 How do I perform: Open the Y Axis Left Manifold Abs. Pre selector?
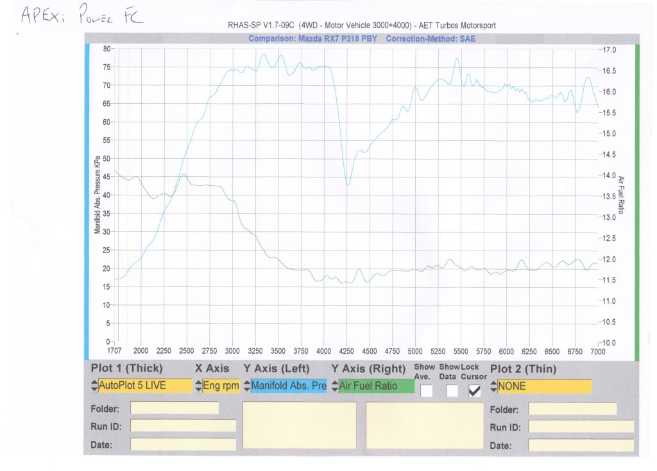(288, 386)
